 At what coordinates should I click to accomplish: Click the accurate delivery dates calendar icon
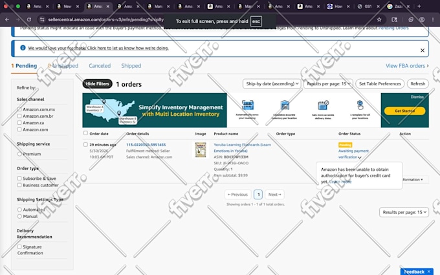323,105
